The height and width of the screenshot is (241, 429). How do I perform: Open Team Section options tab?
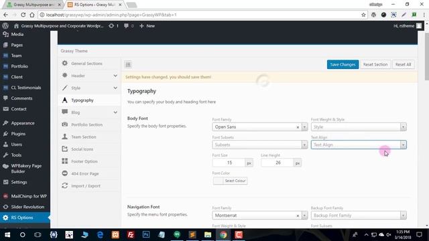(x=89, y=137)
